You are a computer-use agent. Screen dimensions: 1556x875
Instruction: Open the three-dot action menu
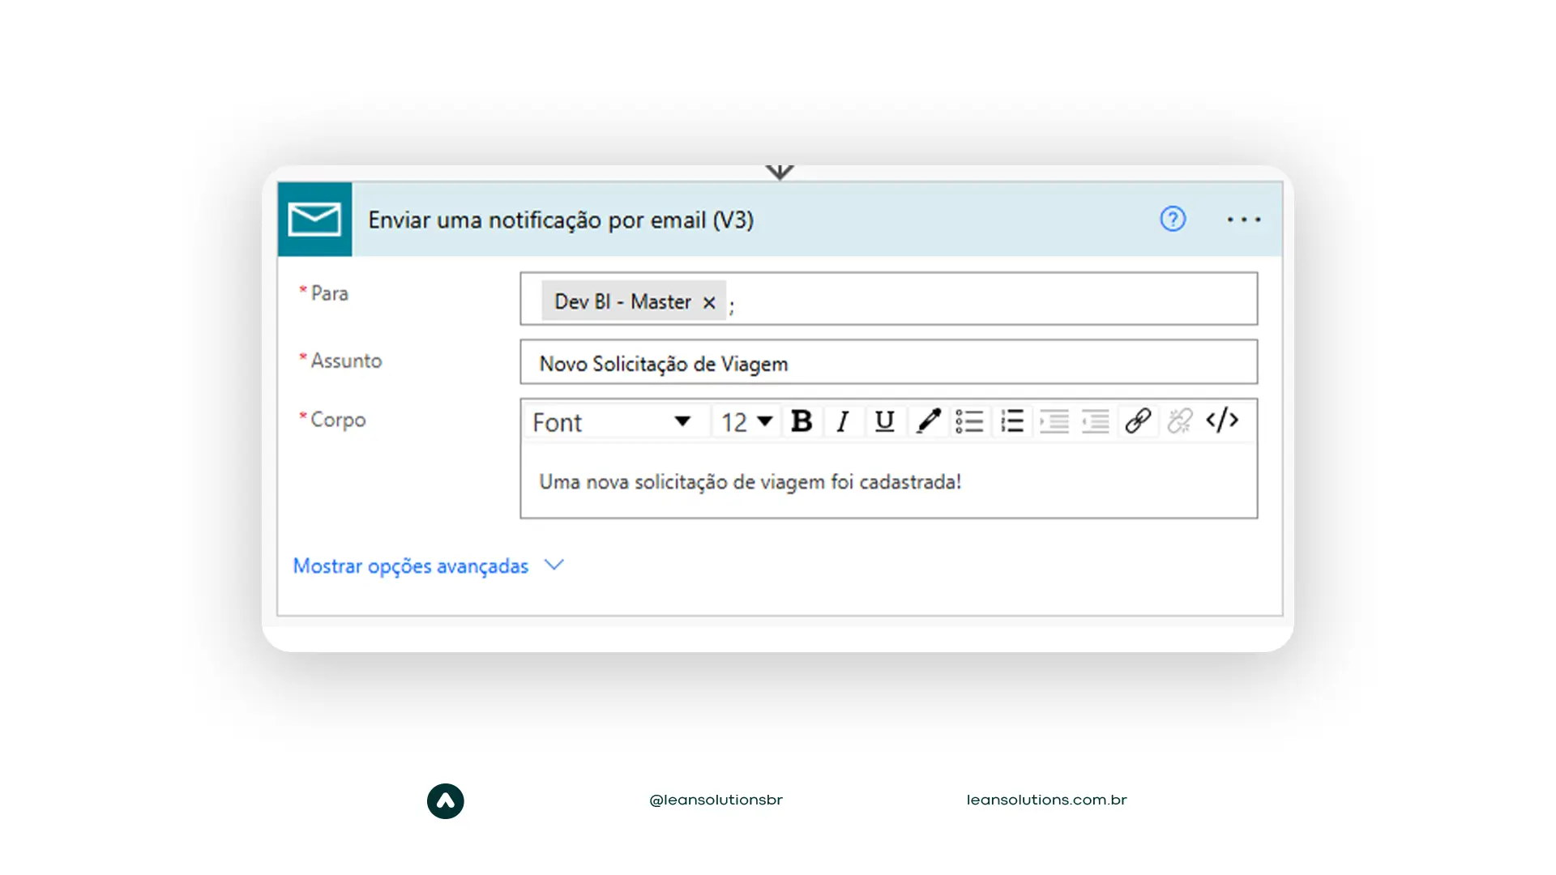click(1243, 220)
